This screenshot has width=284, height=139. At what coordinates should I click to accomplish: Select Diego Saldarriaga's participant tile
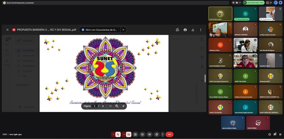click(245, 14)
